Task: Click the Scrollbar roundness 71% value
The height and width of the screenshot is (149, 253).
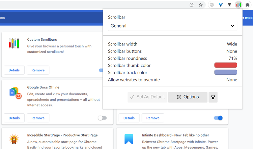Action: pos(233,58)
